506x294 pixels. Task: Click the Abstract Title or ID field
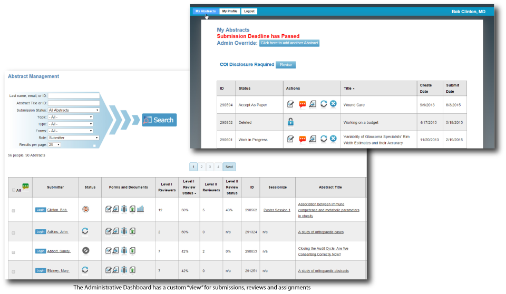tap(74, 103)
